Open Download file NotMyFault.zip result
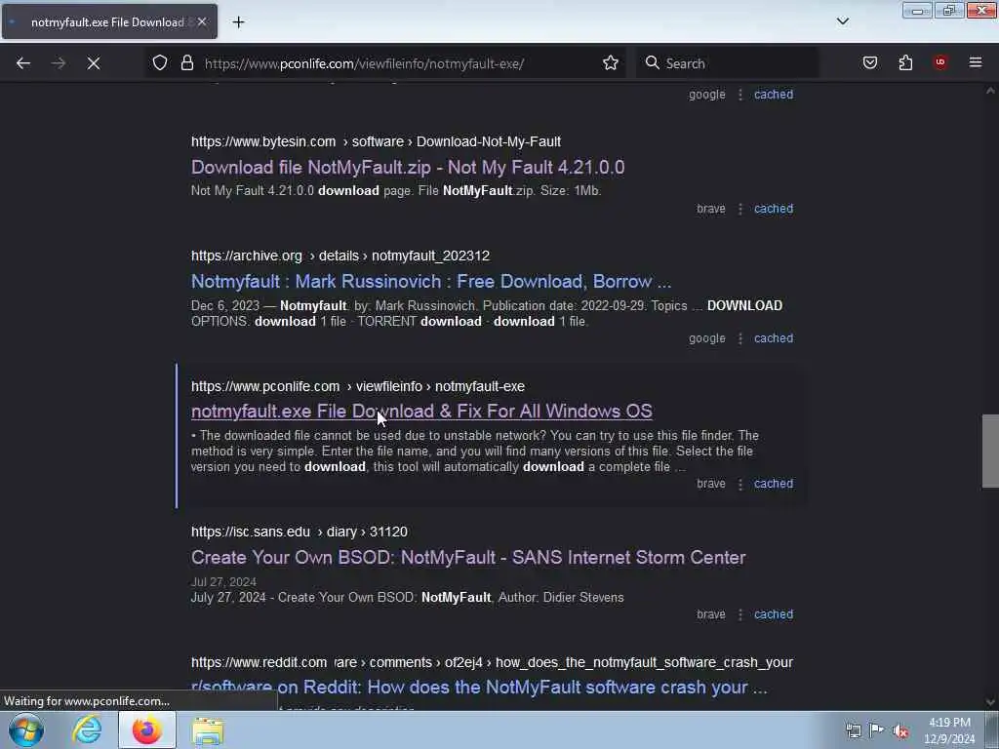Image resolution: width=999 pixels, height=749 pixels. tap(408, 168)
